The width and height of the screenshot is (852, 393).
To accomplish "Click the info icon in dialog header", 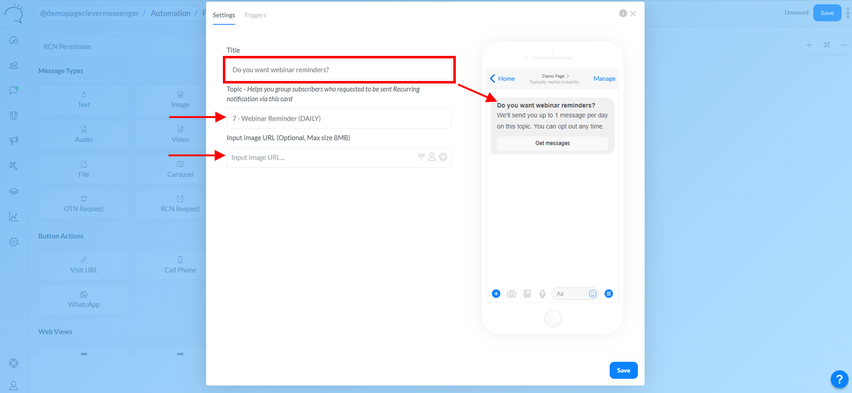I will pos(623,13).
